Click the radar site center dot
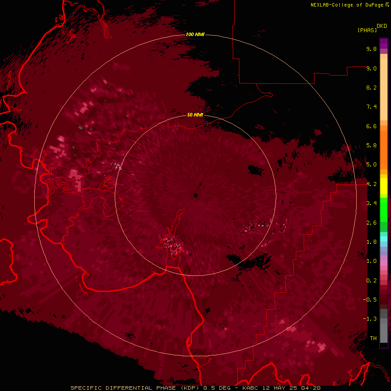The height and width of the screenshot is (391, 391). [196, 195]
